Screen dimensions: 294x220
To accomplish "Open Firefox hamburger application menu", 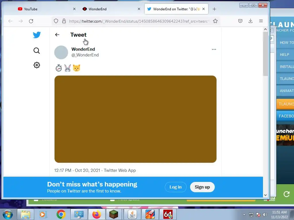I will [x=261, y=21].
